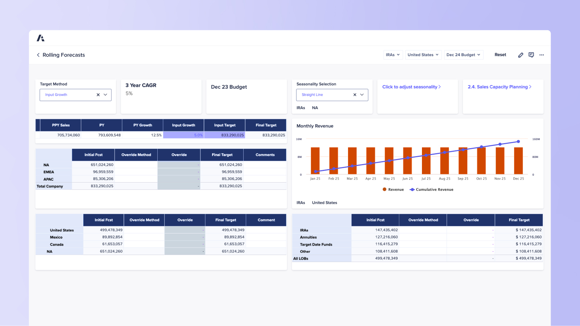Expand the Target Method Input Growth selector

click(105, 95)
